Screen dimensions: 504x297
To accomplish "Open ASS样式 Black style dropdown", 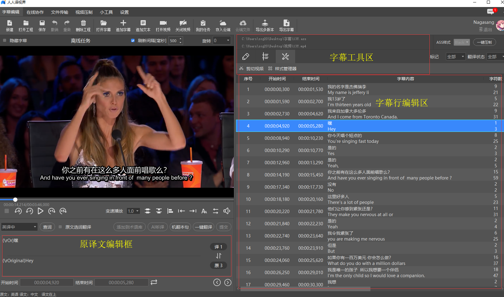I will tap(462, 42).
